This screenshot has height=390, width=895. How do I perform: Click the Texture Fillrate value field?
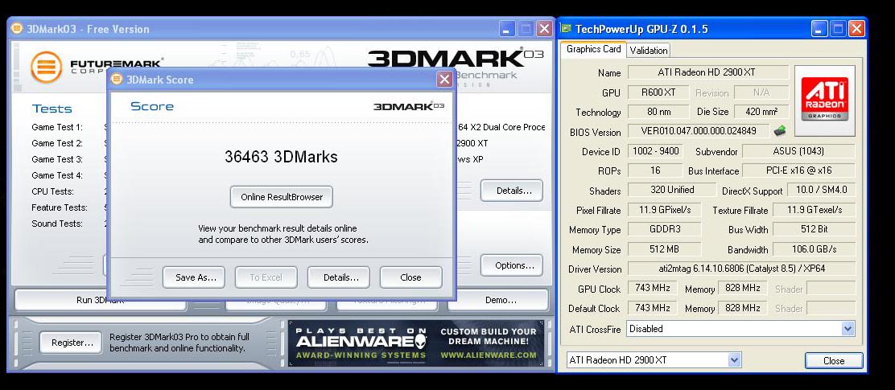[814, 210]
